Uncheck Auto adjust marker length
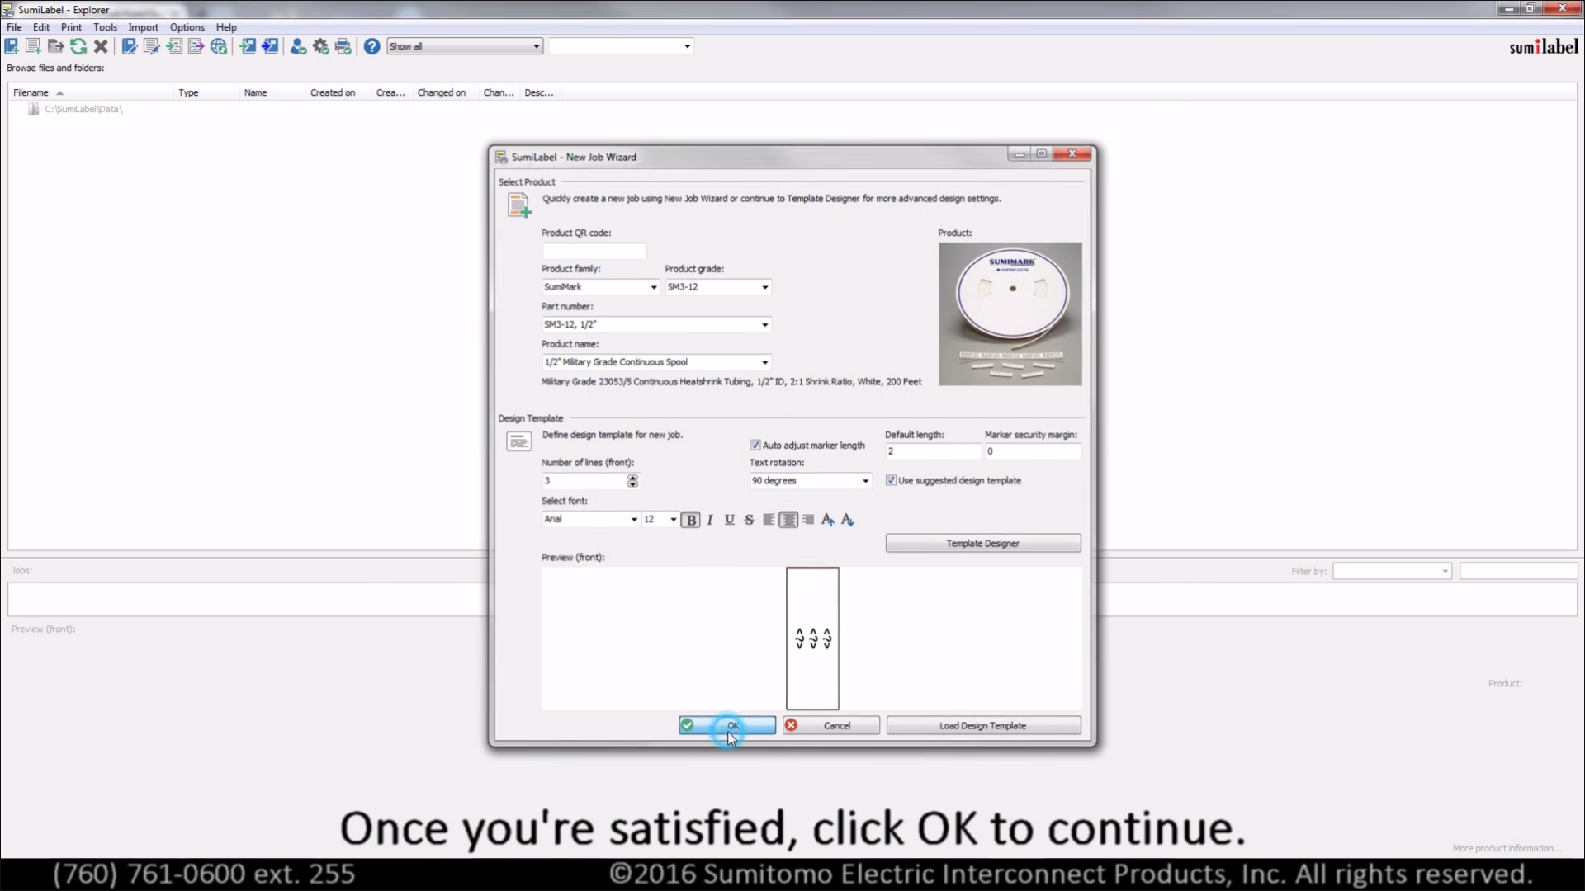Screen dimensions: 1585x891 [x=755, y=445]
